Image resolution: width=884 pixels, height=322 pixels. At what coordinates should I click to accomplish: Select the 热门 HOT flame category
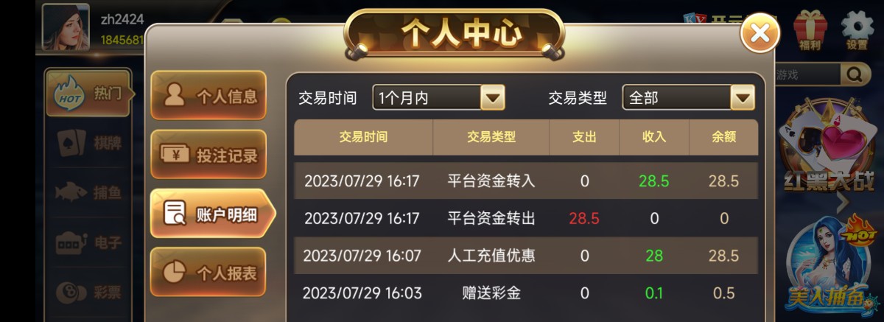pyautogui.click(x=88, y=94)
